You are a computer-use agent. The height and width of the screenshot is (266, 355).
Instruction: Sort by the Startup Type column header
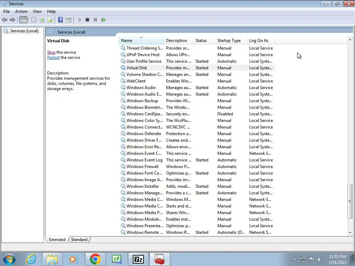click(231, 40)
